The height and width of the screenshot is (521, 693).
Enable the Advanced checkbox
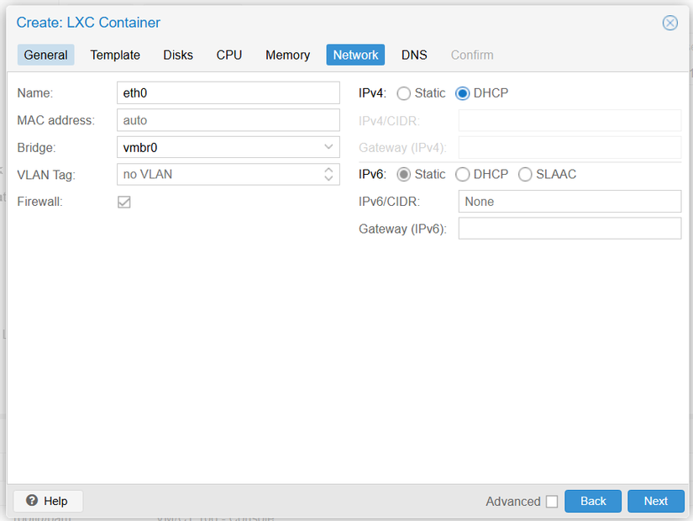551,502
